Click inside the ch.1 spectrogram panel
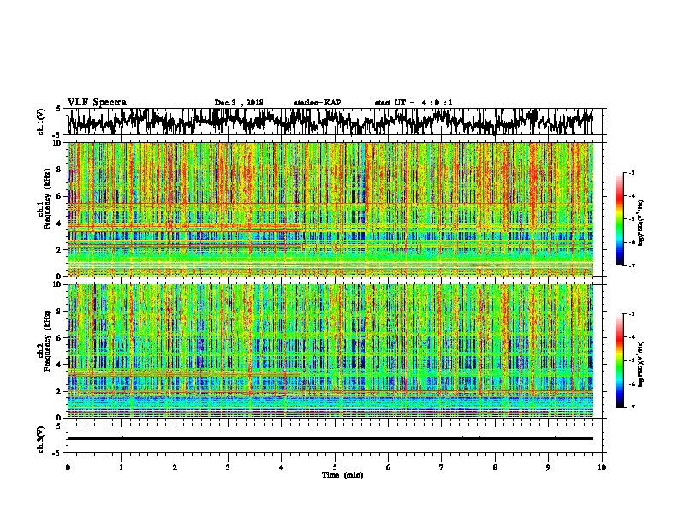This screenshot has height=524, width=678. 330,209
